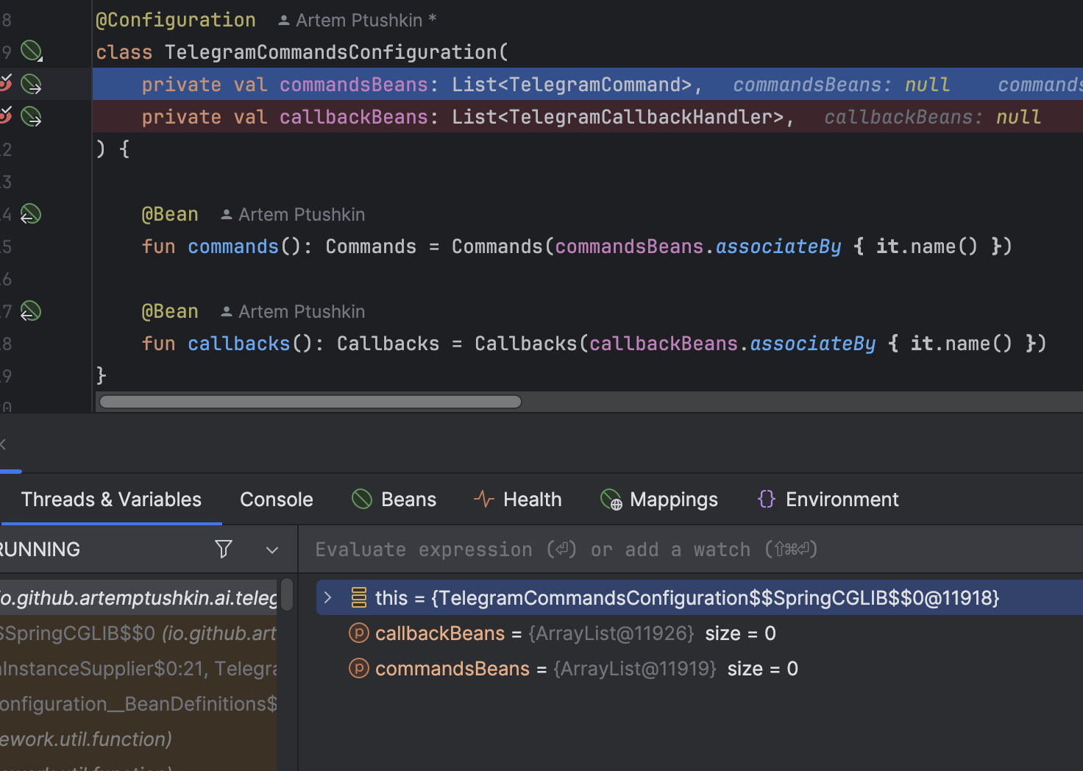Switch to the Console tab

point(277,500)
